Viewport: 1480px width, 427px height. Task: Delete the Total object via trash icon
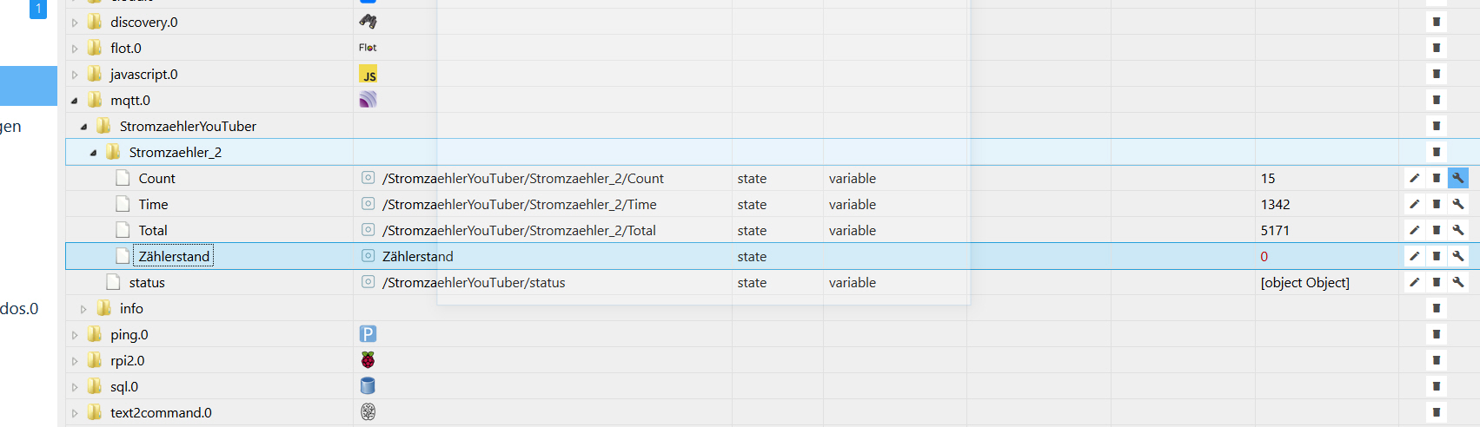point(1437,230)
